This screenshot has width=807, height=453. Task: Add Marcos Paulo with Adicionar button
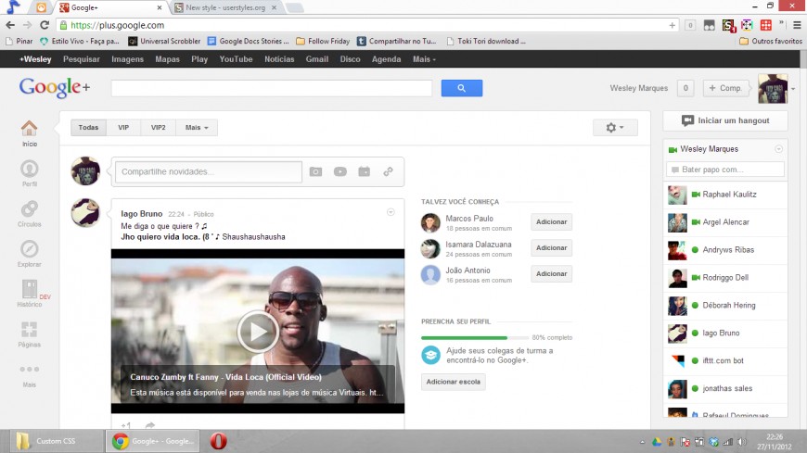[x=551, y=222]
